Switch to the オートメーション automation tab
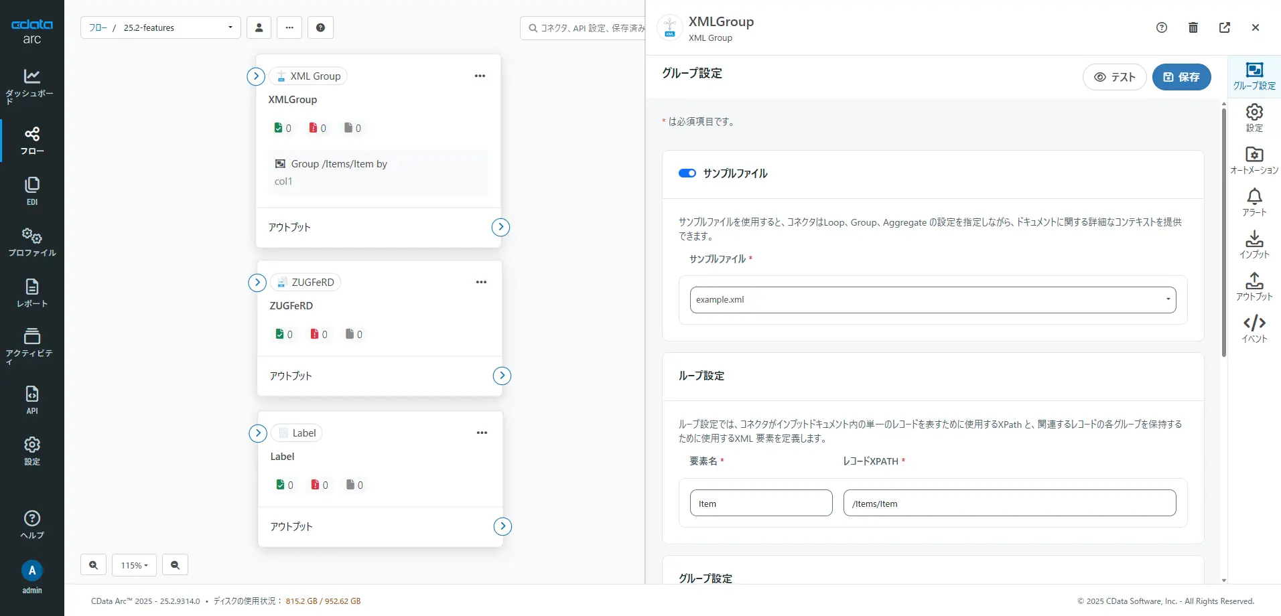The image size is (1281, 616). [x=1254, y=161]
